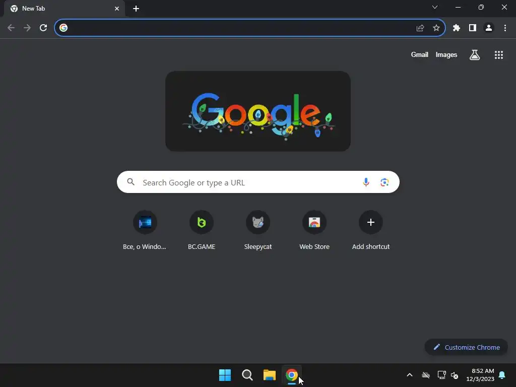Open the BC.GAME shortcut
Image resolution: width=516 pixels, height=387 pixels.
coord(202,230)
